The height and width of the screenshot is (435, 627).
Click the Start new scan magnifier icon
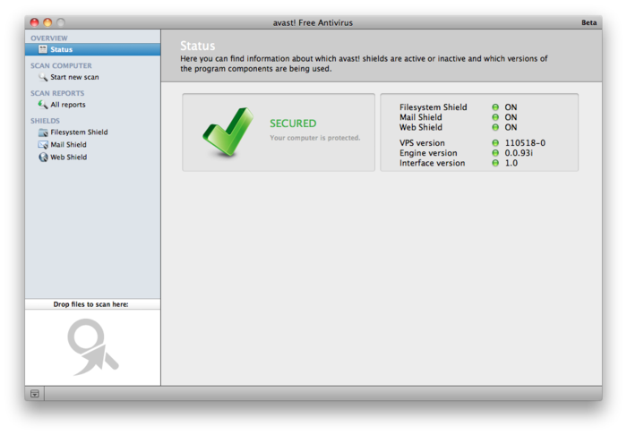pyautogui.click(x=43, y=77)
